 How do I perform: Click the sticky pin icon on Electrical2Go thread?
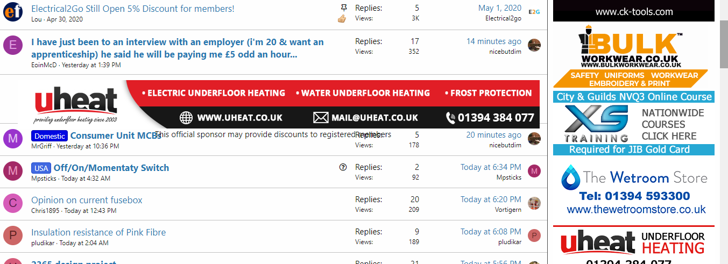click(344, 8)
